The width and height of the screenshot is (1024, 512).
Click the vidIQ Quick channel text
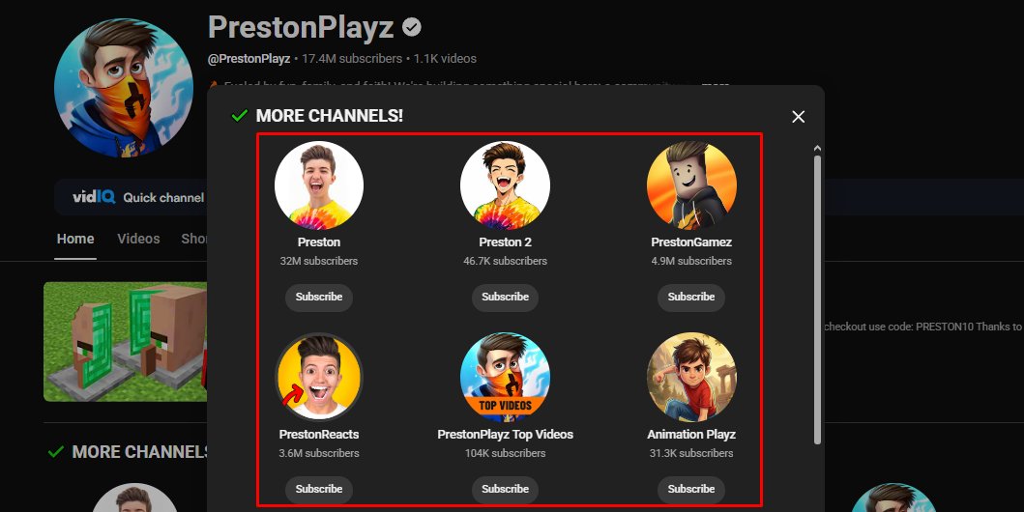(x=163, y=198)
